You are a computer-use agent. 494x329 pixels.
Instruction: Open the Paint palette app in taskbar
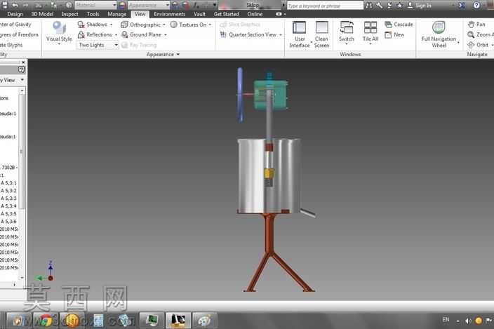(x=204, y=320)
